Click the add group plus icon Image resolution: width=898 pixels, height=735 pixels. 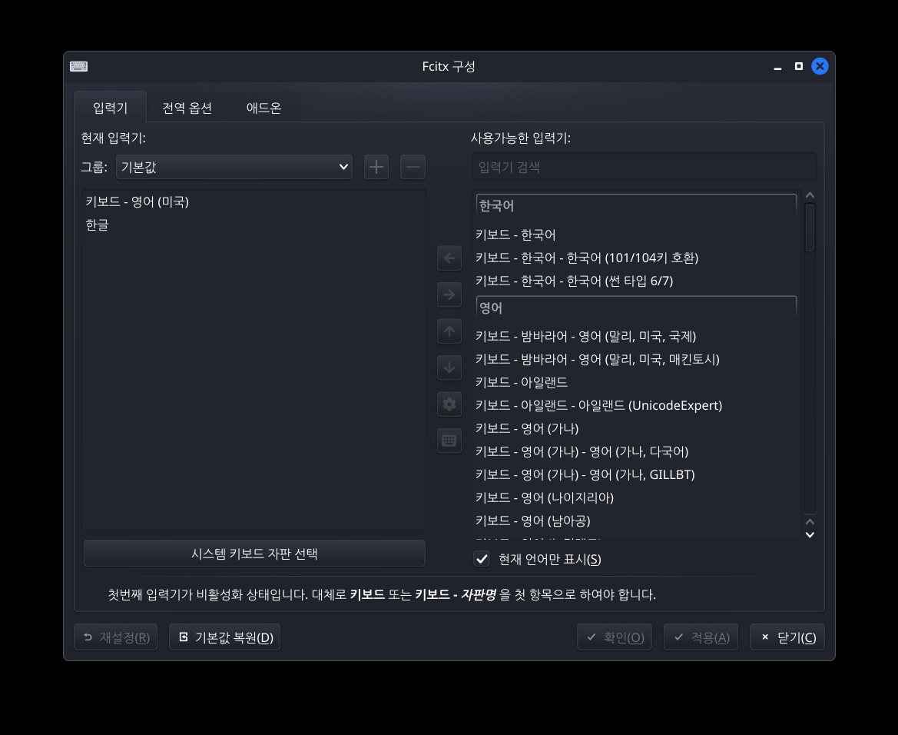(376, 167)
